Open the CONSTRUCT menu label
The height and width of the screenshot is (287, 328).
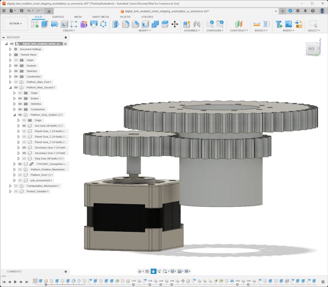(238, 31)
